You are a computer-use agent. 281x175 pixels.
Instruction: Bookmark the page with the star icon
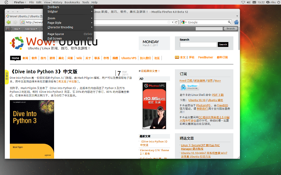click(x=169, y=22)
